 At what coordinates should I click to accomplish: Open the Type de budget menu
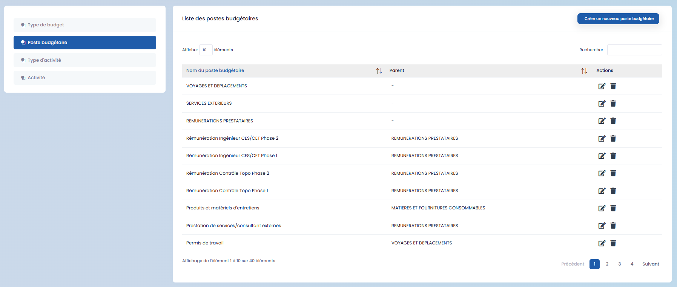(85, 25)
